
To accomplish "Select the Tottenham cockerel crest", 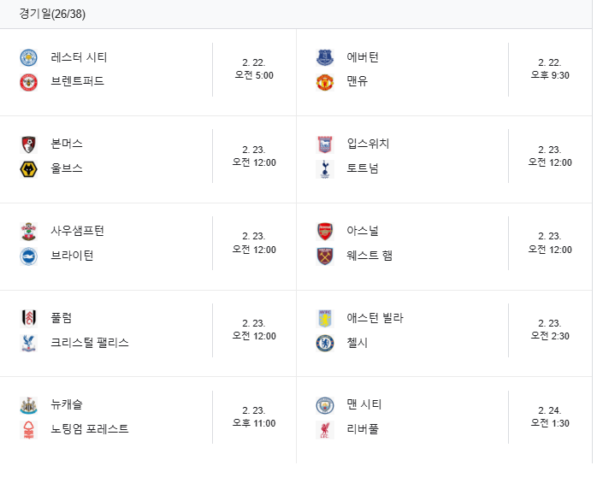I will [325, 169].
